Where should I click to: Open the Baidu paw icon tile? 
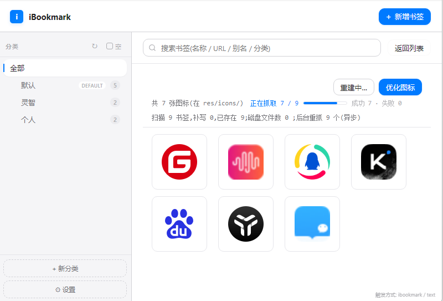179,224
